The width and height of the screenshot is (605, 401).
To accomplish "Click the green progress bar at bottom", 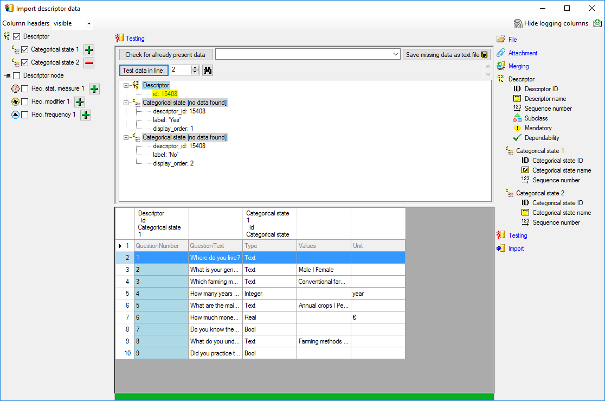I will 304,397.
